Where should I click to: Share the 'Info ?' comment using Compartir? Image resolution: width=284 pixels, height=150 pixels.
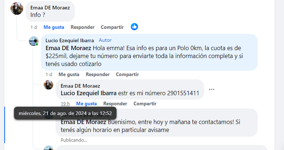tap(112, 27)
